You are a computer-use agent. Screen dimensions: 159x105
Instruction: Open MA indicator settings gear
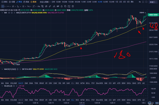point(12,13)
